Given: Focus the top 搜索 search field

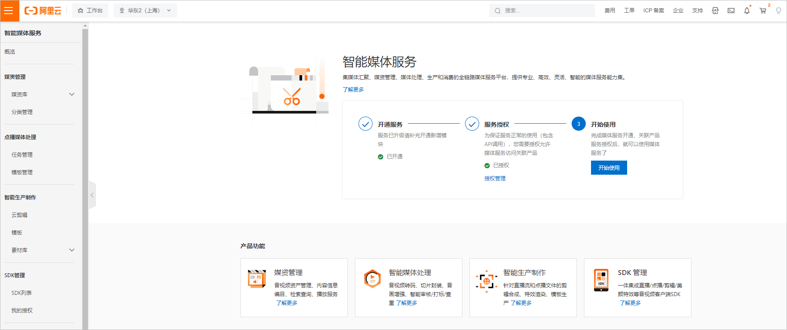Looking at the screenshot, I should pyautogui.click(x=542, y=11).
